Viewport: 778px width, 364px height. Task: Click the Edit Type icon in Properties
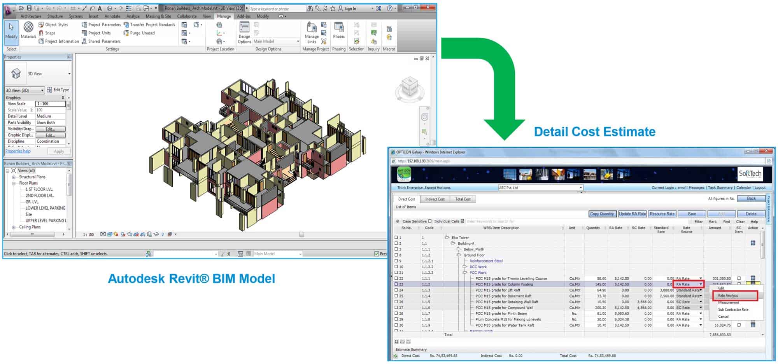pyautogui.click(x=49, y=90)
